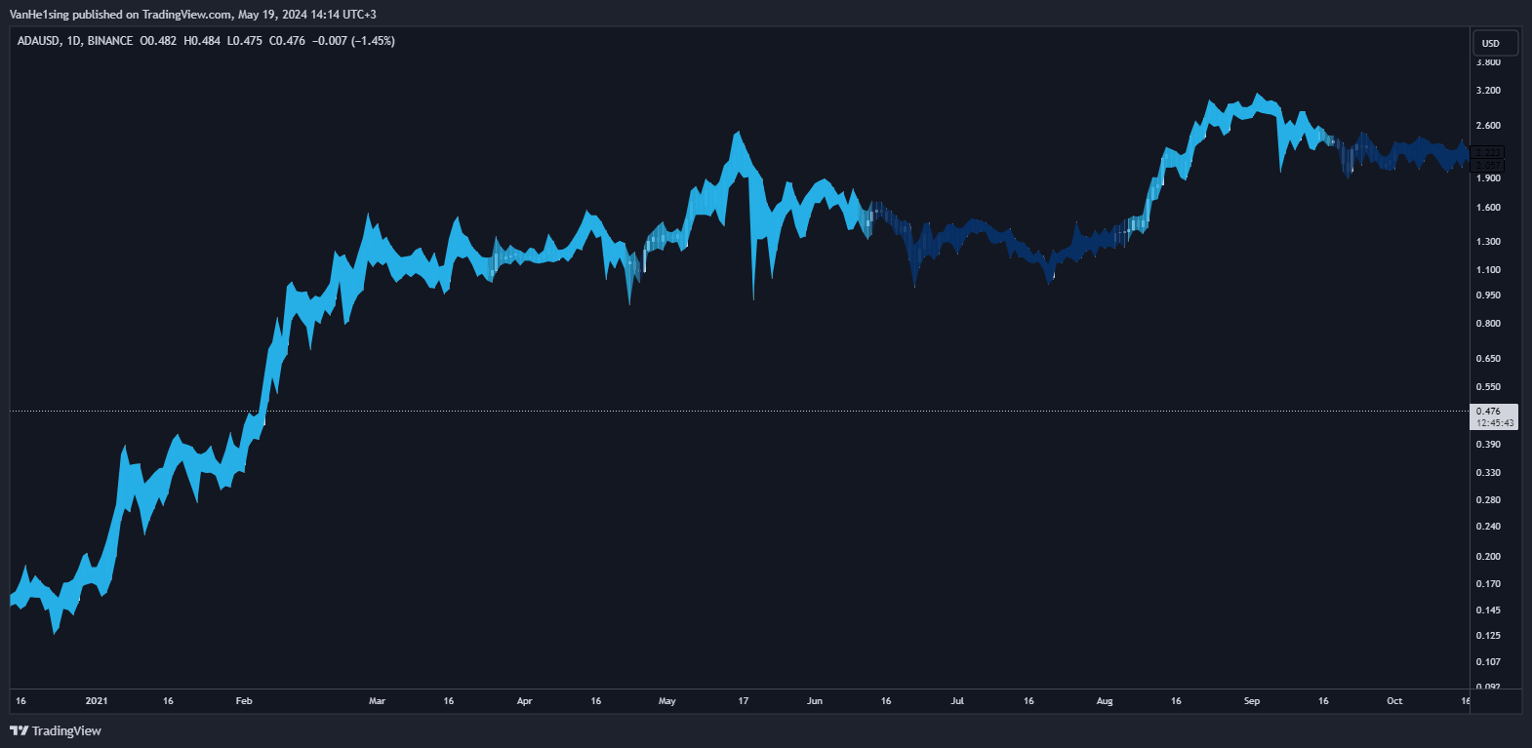Image resolution: width=1532 pixels, height=748 pixels.
Task: Open the USD currency selector
Action: [x=1495, y=43]
